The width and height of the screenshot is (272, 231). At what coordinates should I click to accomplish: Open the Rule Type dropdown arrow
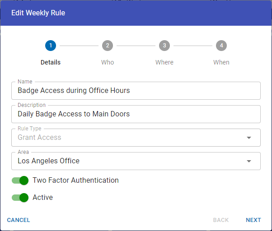249,138
